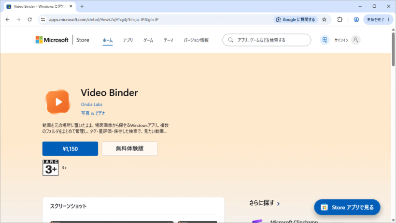Viewport: 396px width, 223px height.
Task: Select the ホーム navigation tab
Action: (x=108, y=40)
